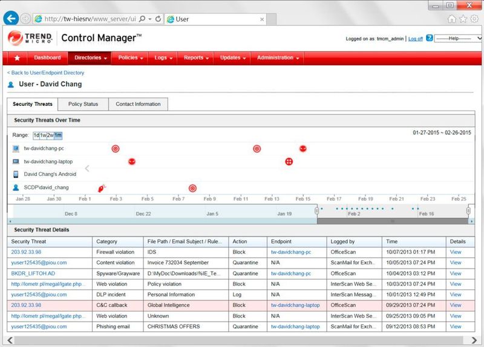Open View details for the Firewall violation row

point(456,252)
